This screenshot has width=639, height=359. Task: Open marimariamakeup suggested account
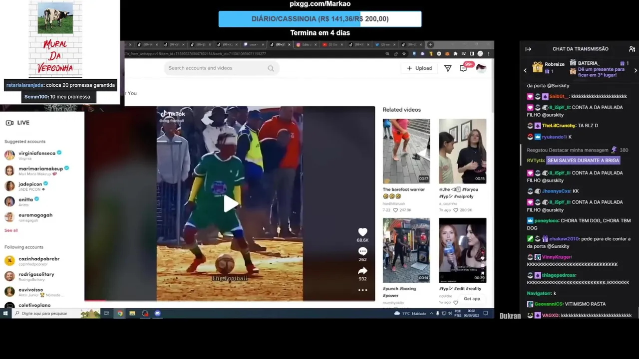(36, 171)
